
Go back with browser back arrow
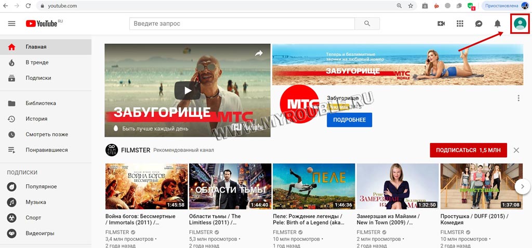click(5, 6)
